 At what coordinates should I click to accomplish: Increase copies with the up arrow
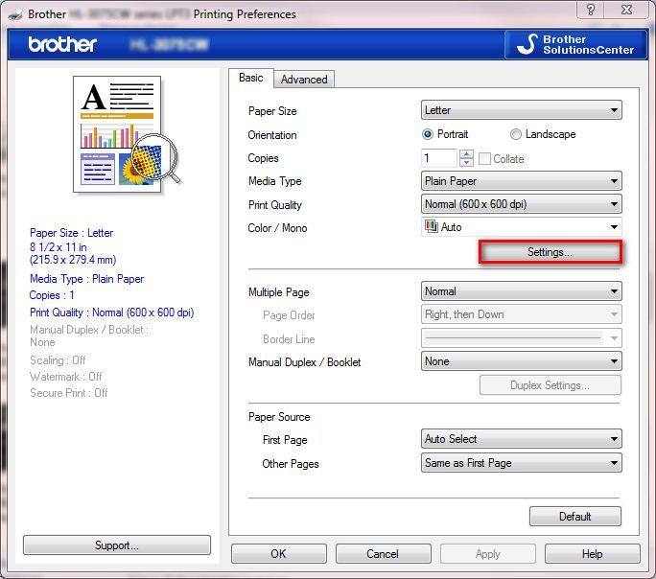pos(467,154)
